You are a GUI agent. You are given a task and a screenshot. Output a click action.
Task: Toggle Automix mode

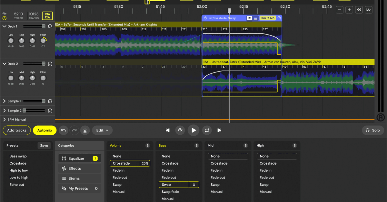45,130
